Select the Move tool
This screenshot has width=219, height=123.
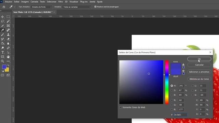point(2,17)
